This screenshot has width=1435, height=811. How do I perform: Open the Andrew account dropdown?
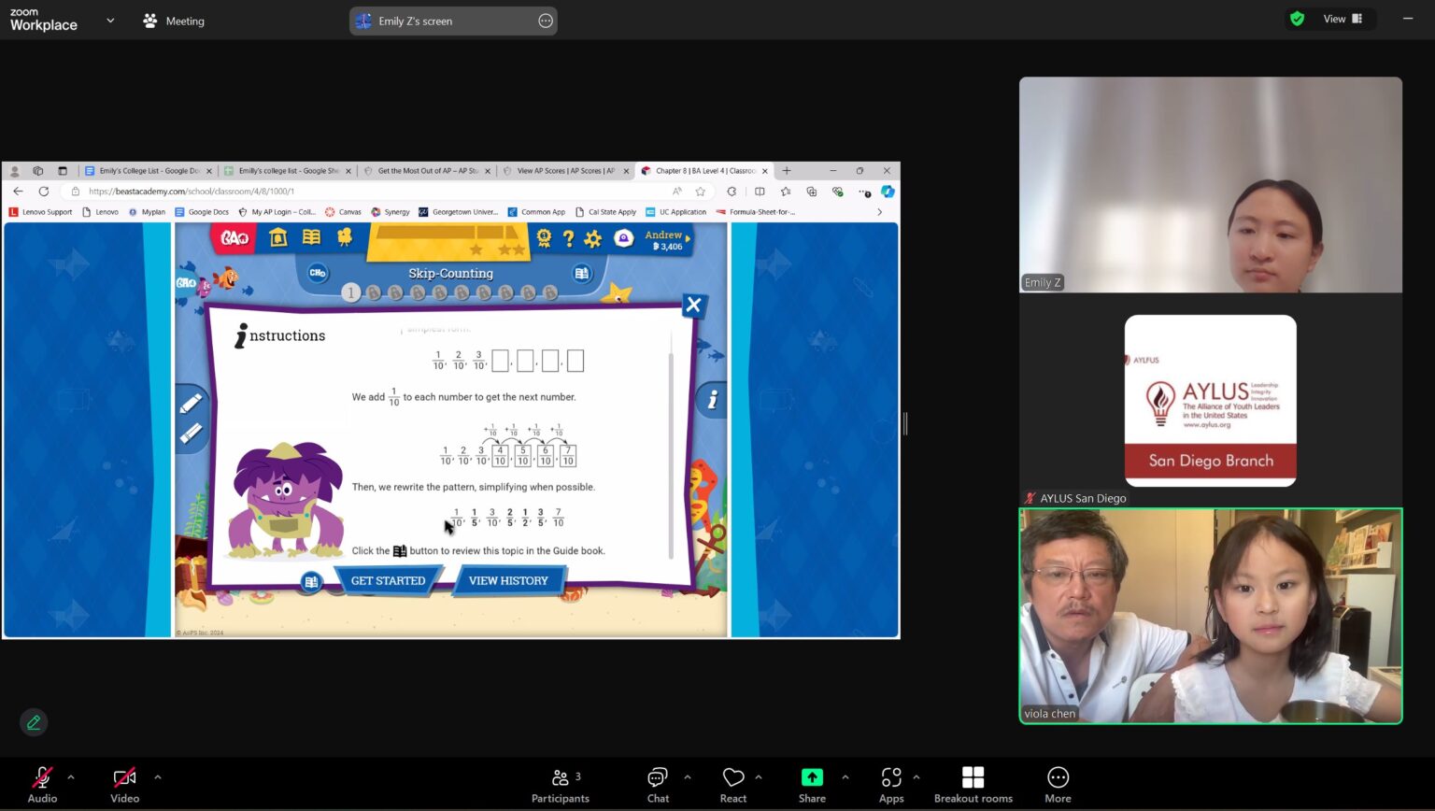(x=667, y=240)
